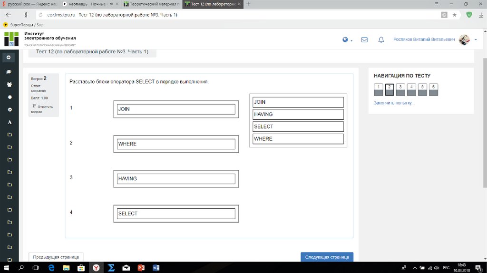Viewport: 487px width, 273px height.
Task: Open taskbar search magnifier
Action: (x=21, y=267)
